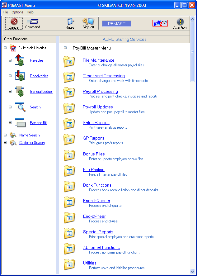Expand the Customer Search node

click(x=5, y=143)
